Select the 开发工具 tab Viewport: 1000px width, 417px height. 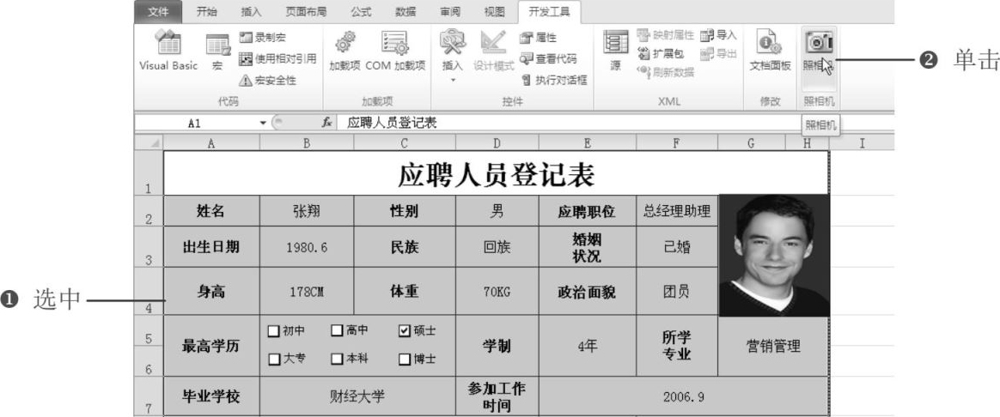tap(549, 11)
